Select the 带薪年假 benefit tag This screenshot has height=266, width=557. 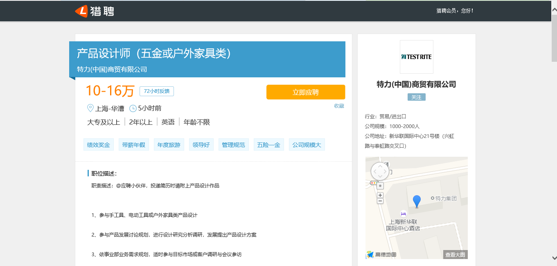[x=133, y=144]
